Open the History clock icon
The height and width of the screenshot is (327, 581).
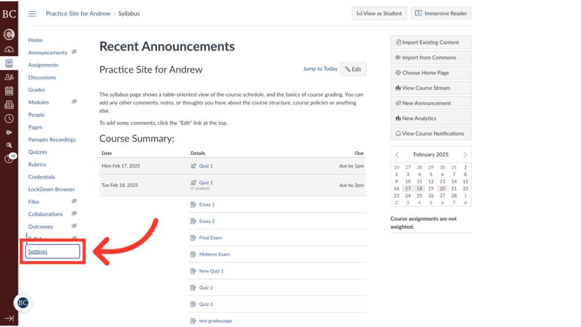coord(9,118)
